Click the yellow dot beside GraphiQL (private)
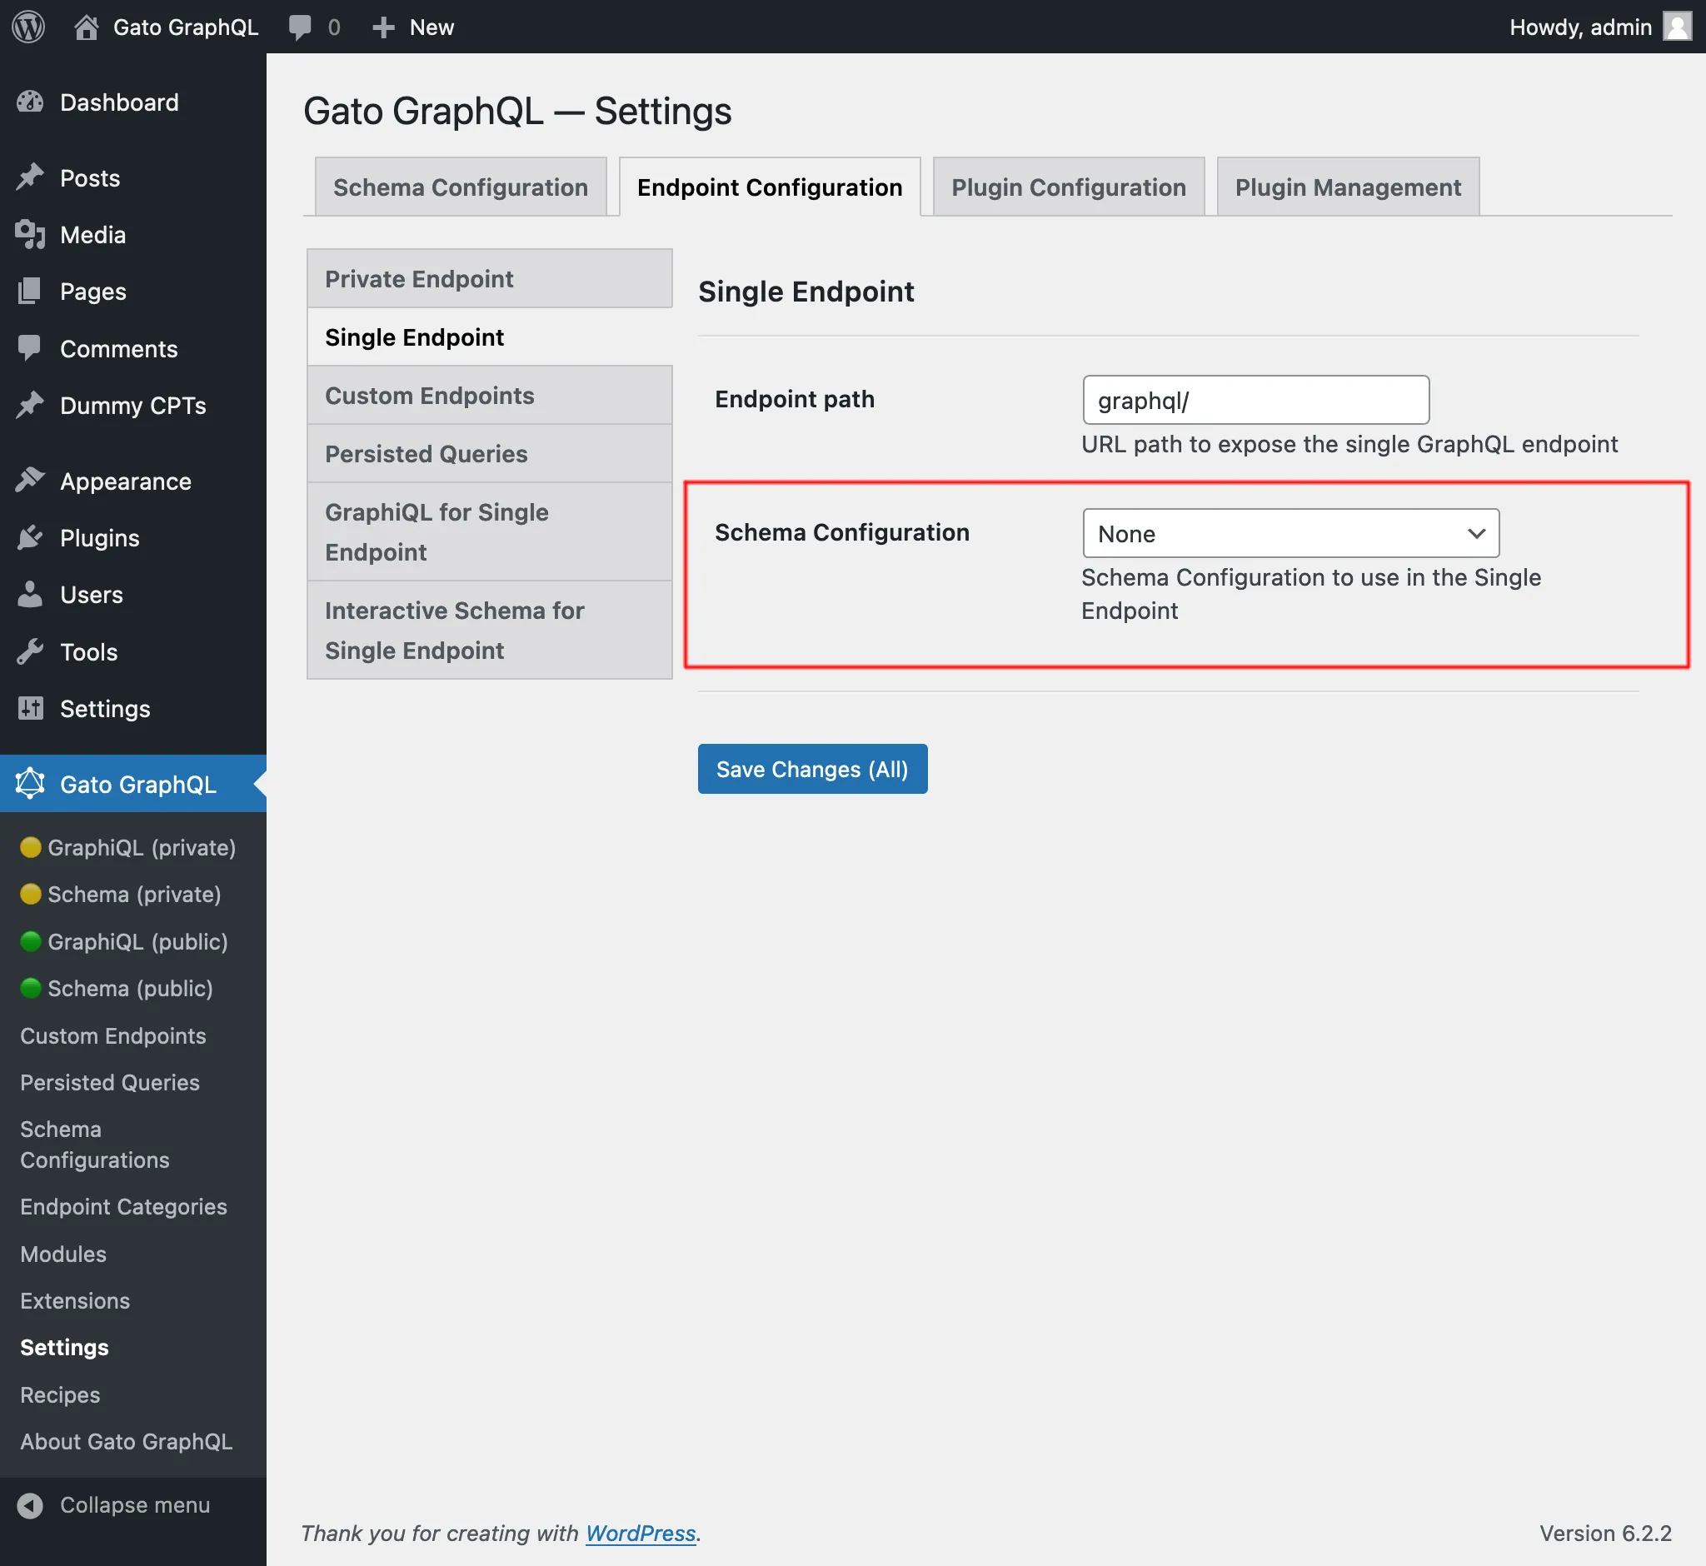 [x=31, y=847]
